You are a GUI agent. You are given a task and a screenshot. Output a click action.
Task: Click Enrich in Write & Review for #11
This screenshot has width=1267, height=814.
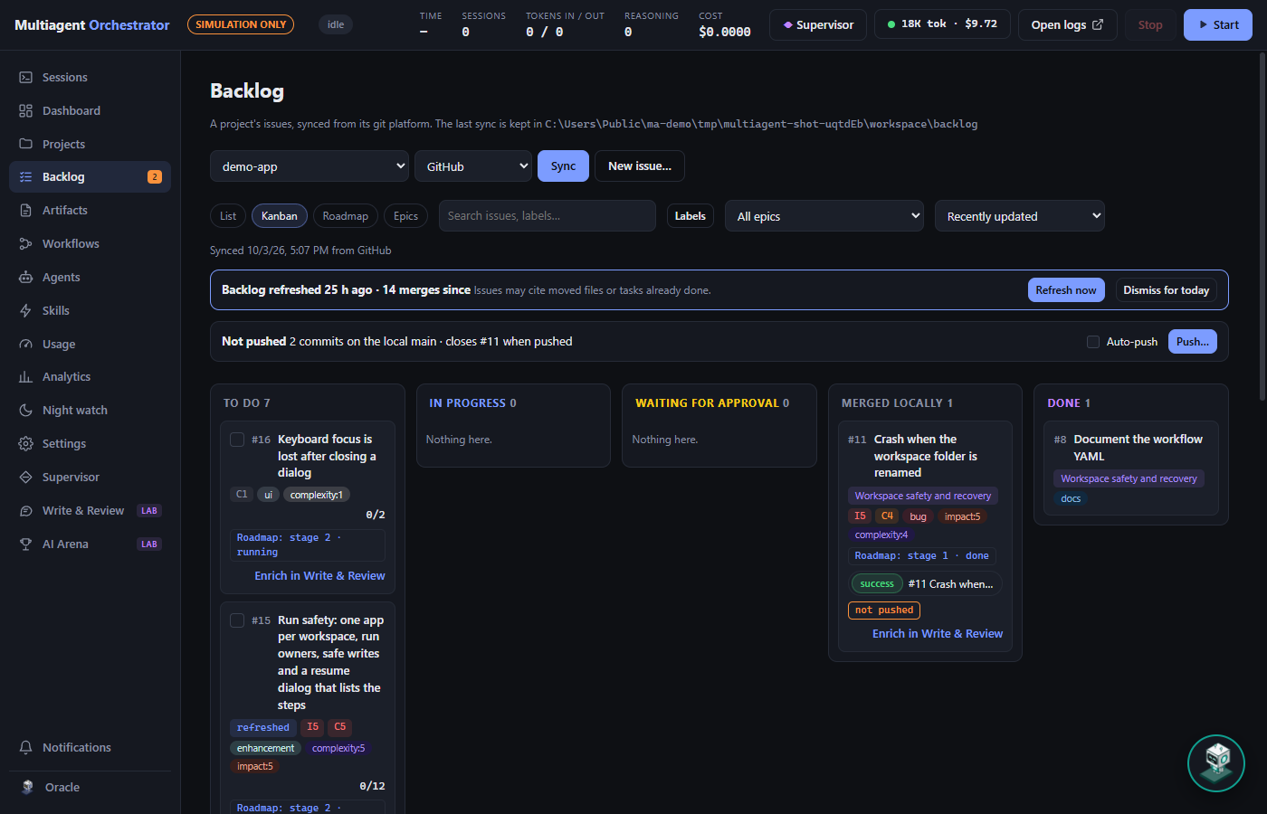click(938, 634)
